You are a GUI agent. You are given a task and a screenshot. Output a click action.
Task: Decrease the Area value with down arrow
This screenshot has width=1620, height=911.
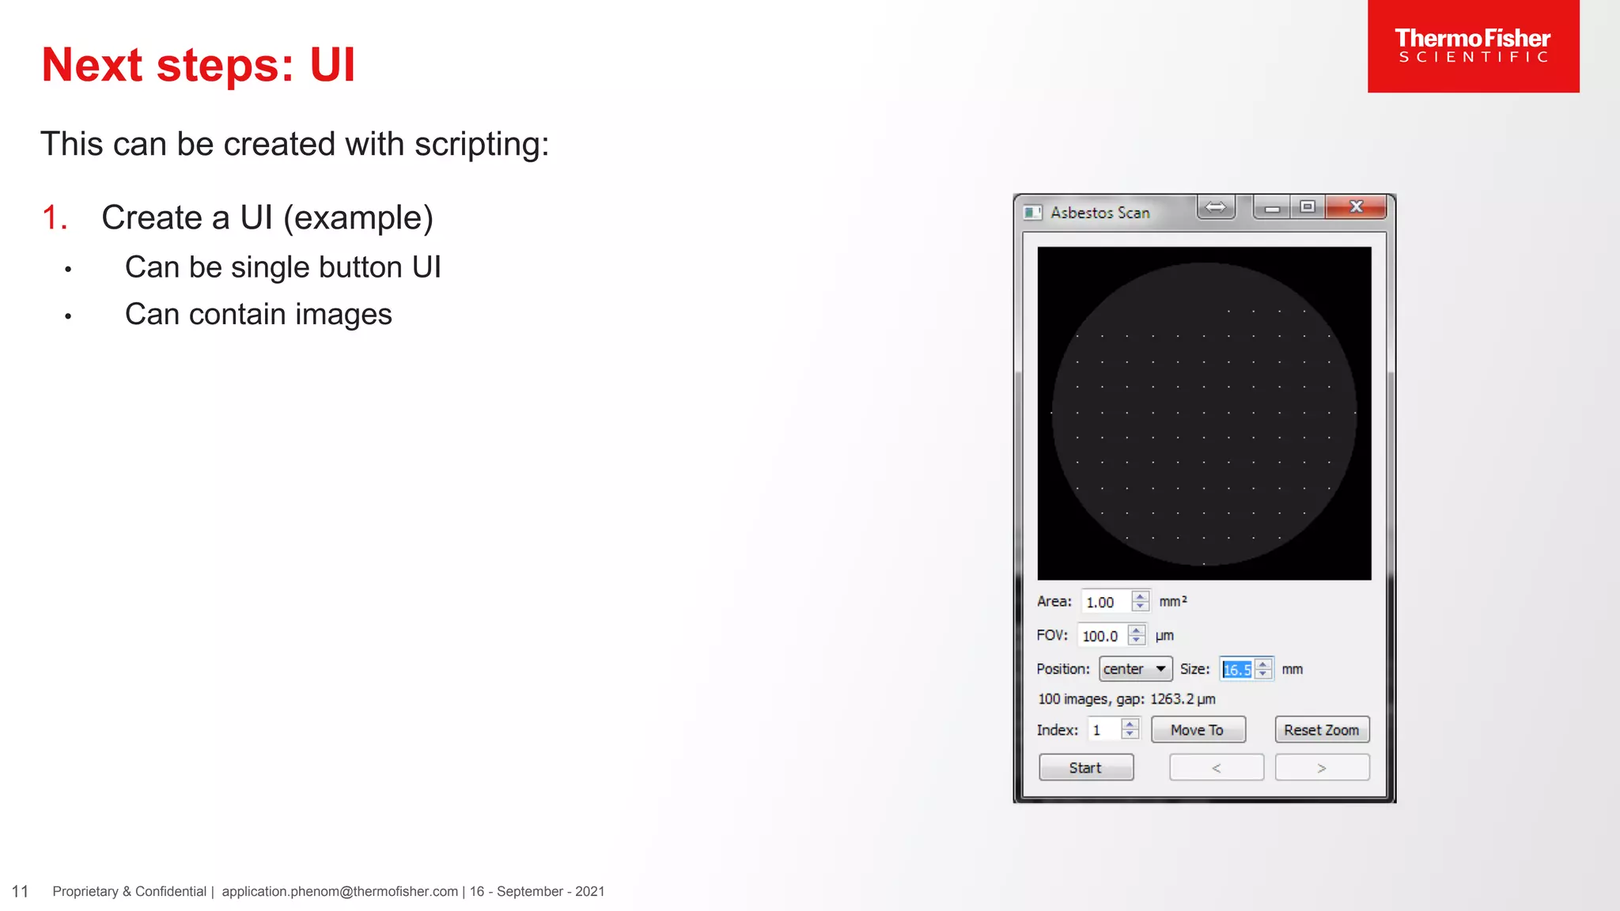point(1140,607)
